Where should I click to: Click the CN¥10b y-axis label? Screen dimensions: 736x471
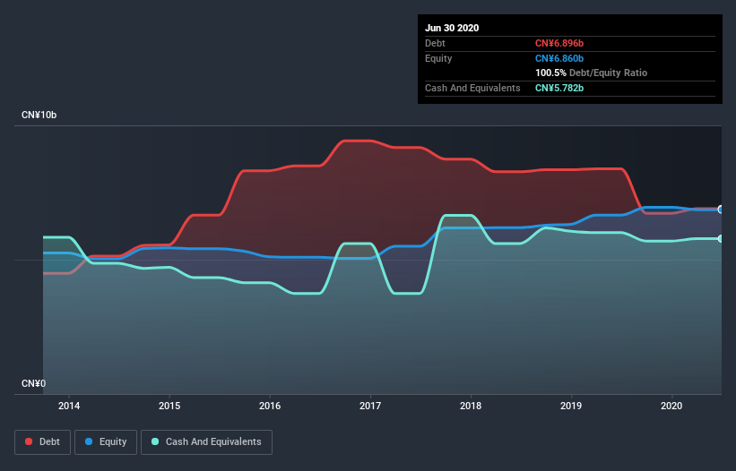pyautogui.click(x=39, y=116)
